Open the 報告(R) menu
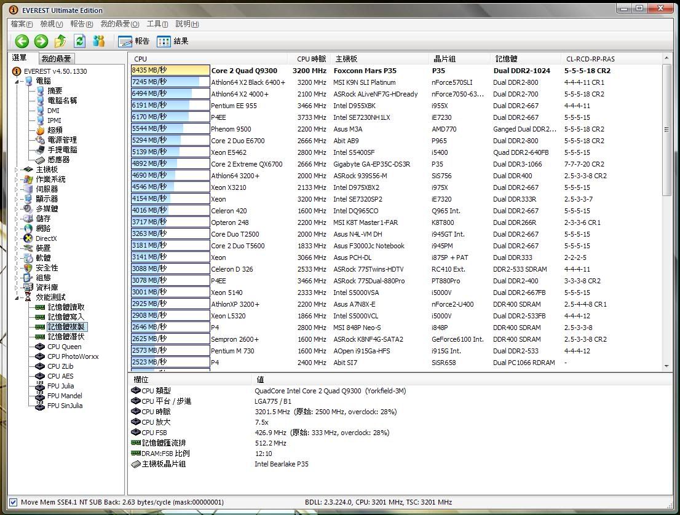 pos(82,24)
